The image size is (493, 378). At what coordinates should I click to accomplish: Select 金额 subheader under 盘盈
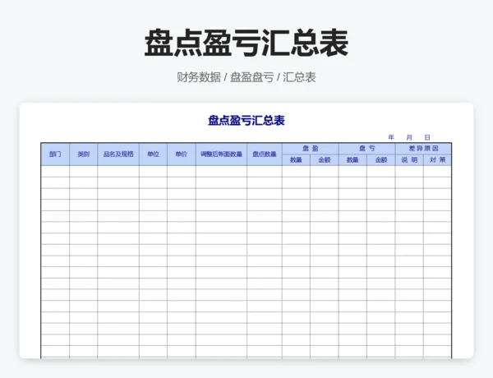click(325, 159)
